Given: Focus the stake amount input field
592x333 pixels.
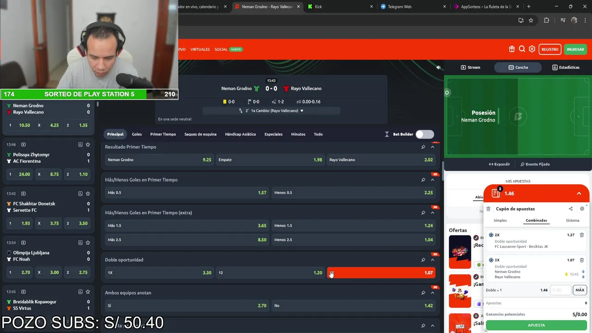Looking at the screenshot, I should point(561,290).
